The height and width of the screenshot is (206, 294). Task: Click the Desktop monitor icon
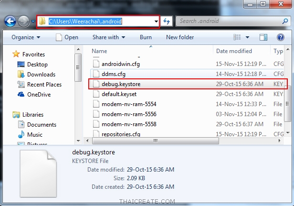pos(21,64)
